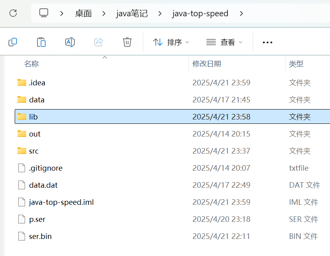
Task: Select the ser.bin file
Action: (x=40, y=237)
